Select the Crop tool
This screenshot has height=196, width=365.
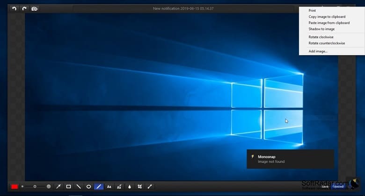tap(139, 187)
